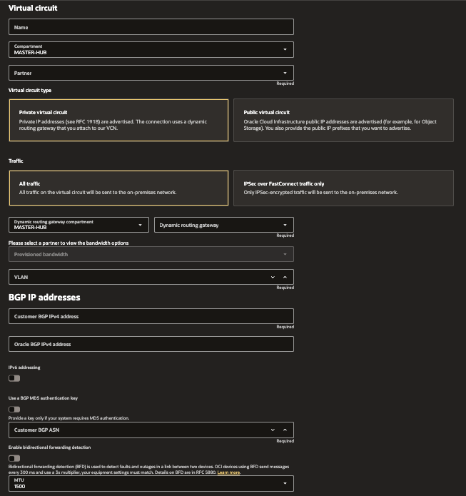
Task: Click the Customer BGP IPv4 address field
Action: pyautogui.click(x=151, y=316)
